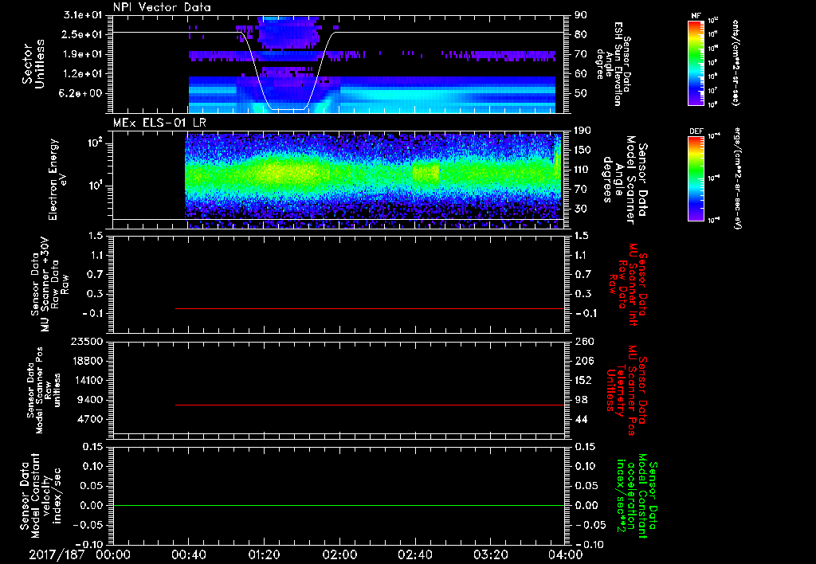Viewport: 816px width, 564px height.
Task: Click the 3.1e+01 sector tick label
Action: coord(83,15)
